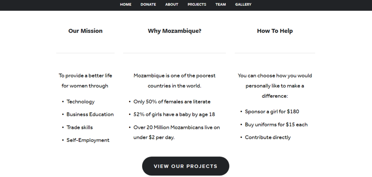Select Buy uniforms for $15 each
The width and height of the screenshot is (372, 177).
(x=276, y=125)
